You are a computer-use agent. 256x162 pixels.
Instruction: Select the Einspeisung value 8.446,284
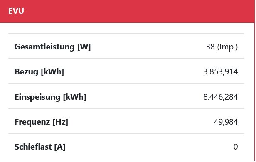(220, 97)
